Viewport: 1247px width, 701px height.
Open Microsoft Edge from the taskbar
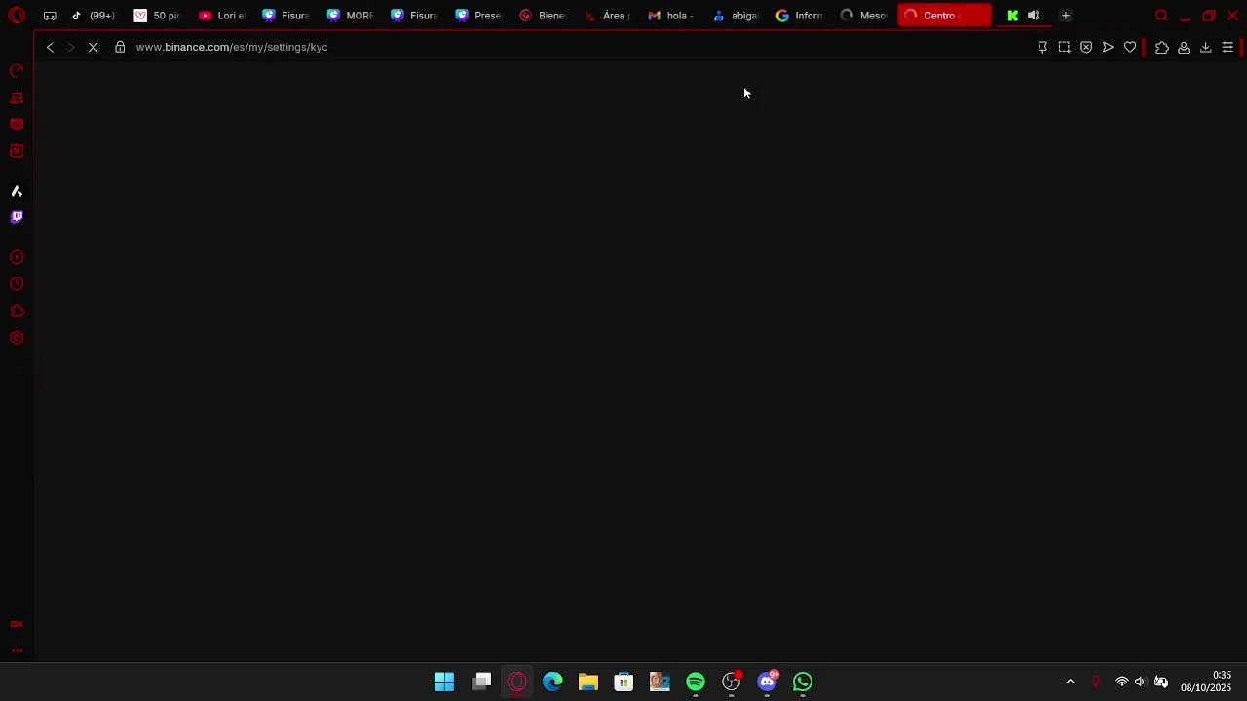[552, 682]
